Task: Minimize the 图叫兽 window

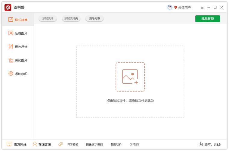Action: pyautogui.click(x=209, y=7)
